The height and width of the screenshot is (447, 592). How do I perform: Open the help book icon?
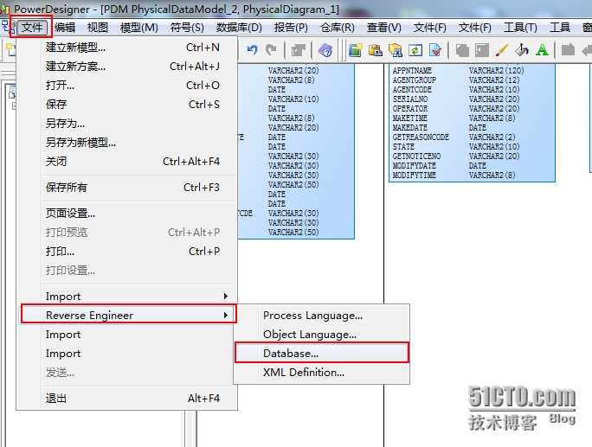tap(325, 50)
